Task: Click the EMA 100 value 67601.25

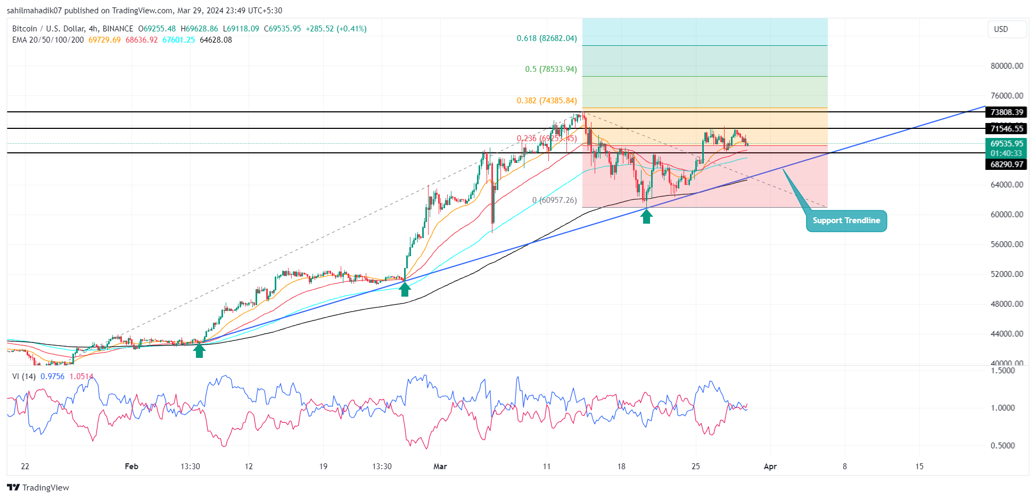Action: [178, 40]
